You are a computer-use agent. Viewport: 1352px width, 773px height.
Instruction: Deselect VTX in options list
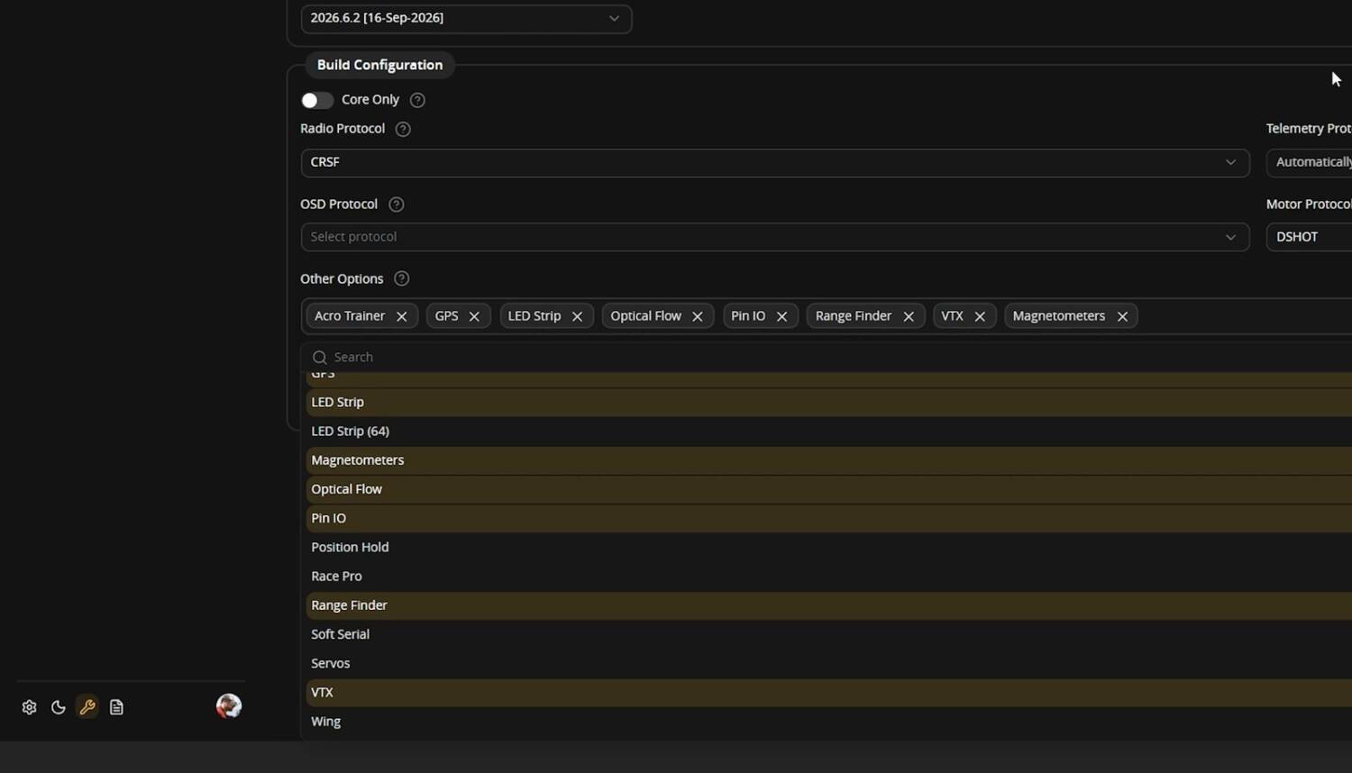[829, 693]
